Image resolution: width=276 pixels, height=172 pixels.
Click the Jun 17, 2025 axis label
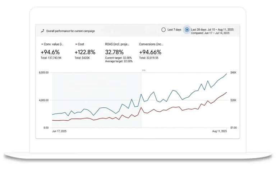59,131
